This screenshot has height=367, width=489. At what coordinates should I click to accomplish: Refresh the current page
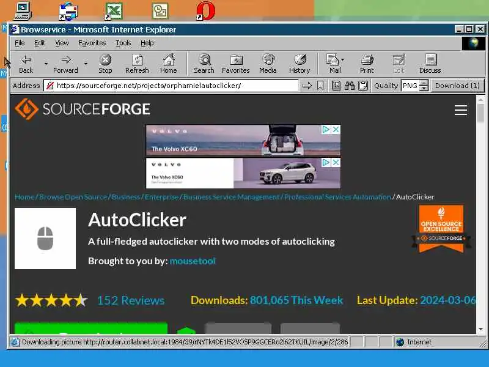tap(137, 64)
